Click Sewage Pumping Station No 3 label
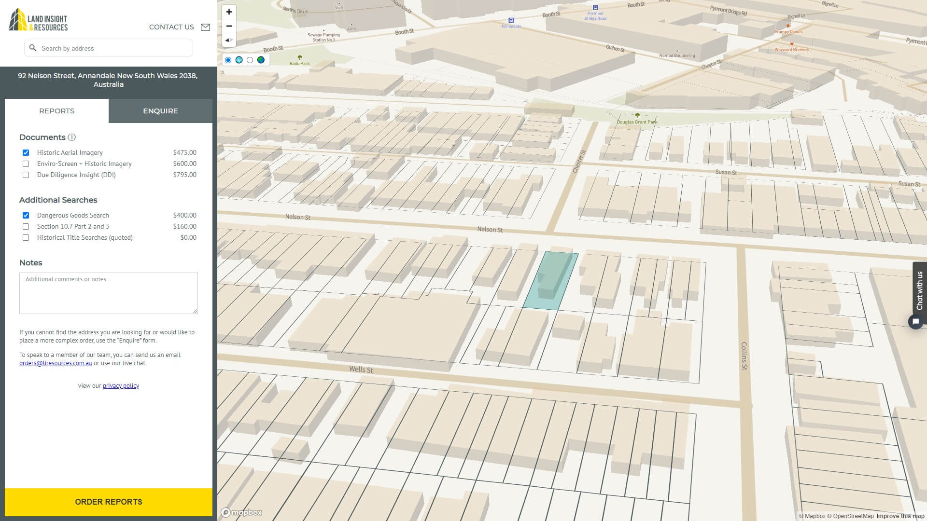 (323, 37)
